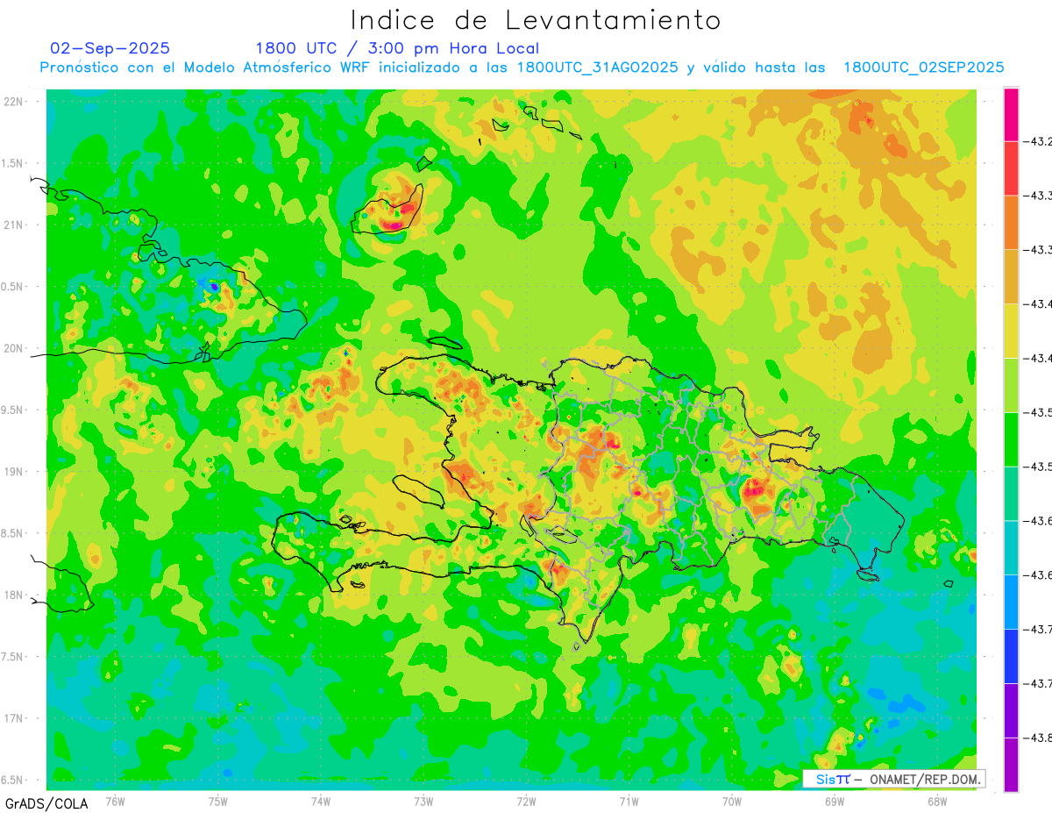Click the title 'Indice de Levantamiento'
The image size is (1052, 813).
coord(536,20)
